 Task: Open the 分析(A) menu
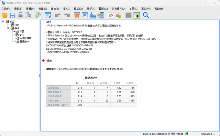click(x=91, y=8)
